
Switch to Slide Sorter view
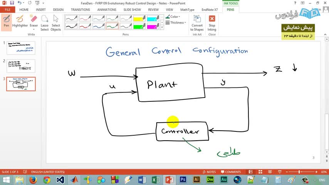[260, 172]
